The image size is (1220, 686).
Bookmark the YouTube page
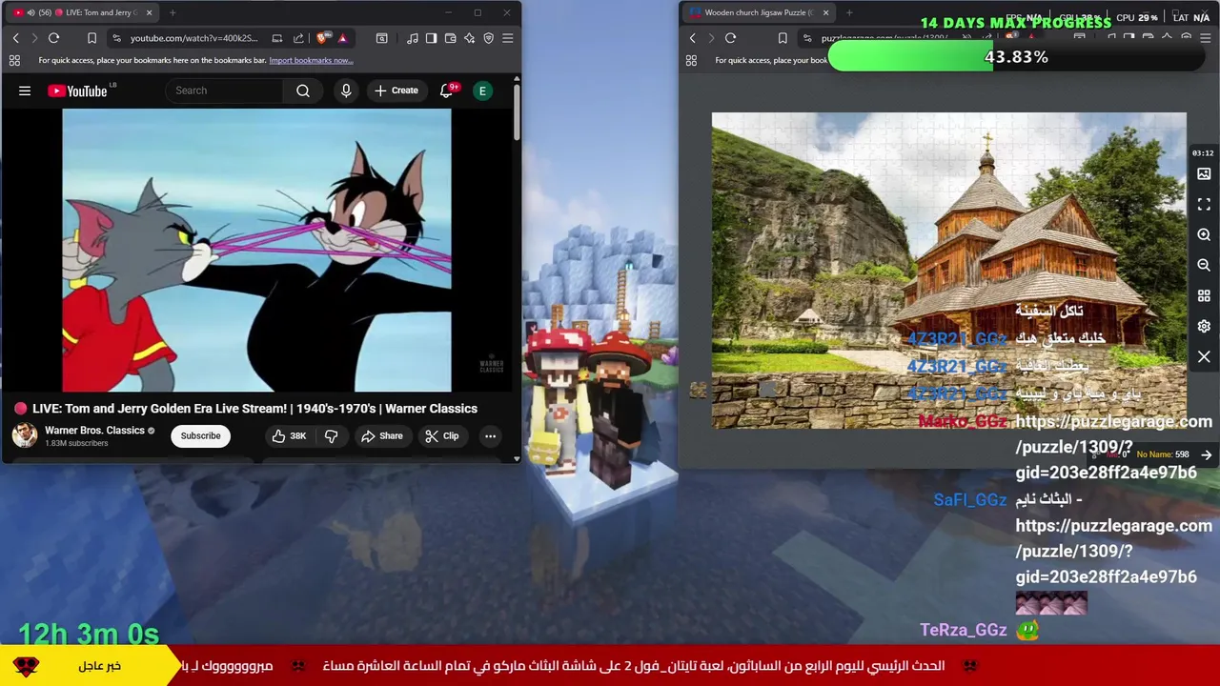point(91,38)
